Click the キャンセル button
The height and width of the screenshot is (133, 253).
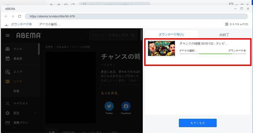tap(198, 123)
